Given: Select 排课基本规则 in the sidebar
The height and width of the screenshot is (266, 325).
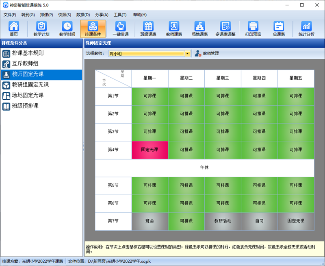Looking at the screenshot, I should point(41,53).
